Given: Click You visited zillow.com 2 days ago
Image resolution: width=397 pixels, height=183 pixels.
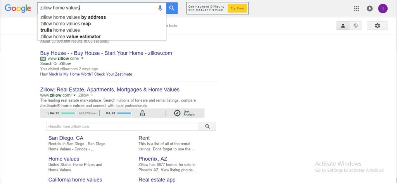Looking at the screenshot, I should 69,69.
